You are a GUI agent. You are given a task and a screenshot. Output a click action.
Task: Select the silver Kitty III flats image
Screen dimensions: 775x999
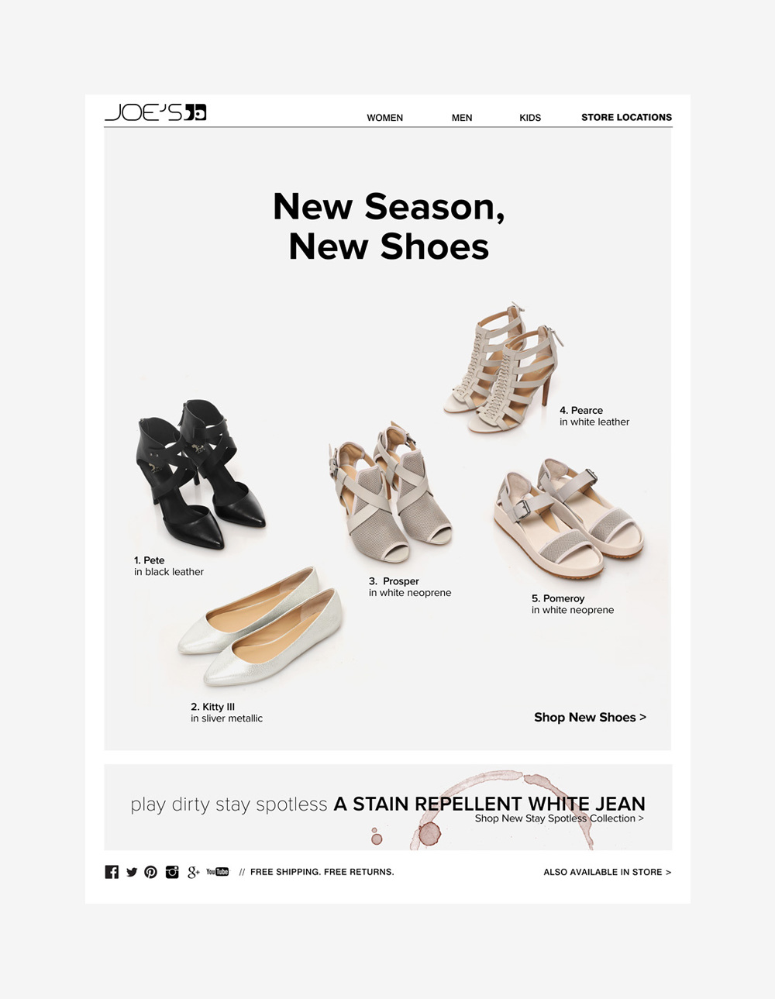(260, 627)
